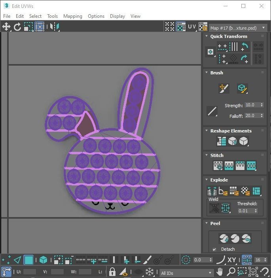Collapse the Stitch rollout

(x=207, y=155)
